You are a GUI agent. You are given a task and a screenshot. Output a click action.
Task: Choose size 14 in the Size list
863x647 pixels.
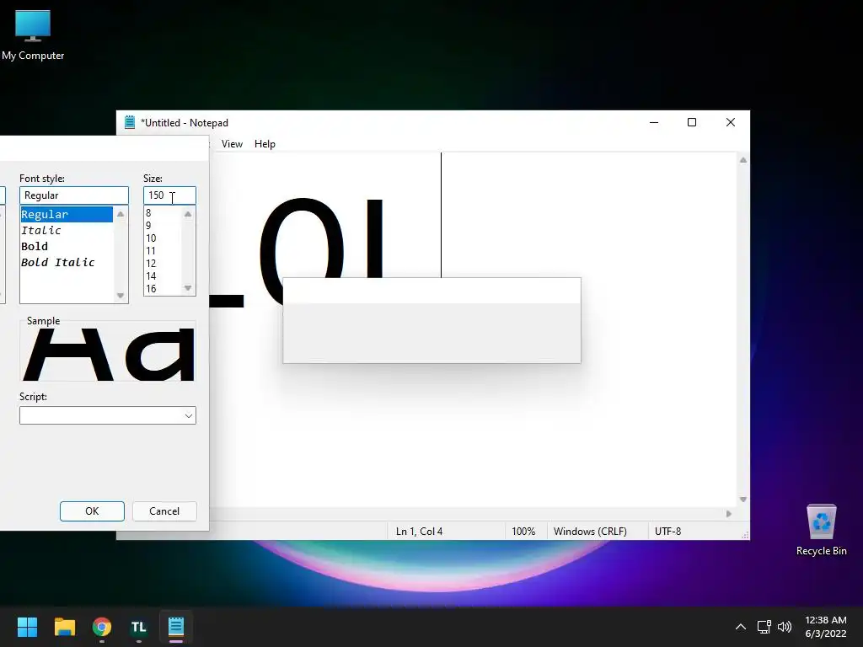(x=163, y=276)
